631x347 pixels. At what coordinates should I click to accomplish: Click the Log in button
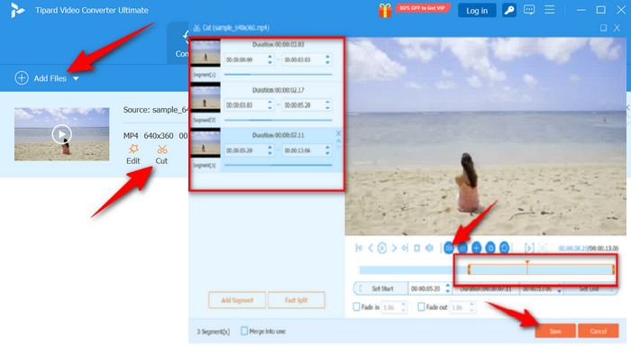[477, 11]
